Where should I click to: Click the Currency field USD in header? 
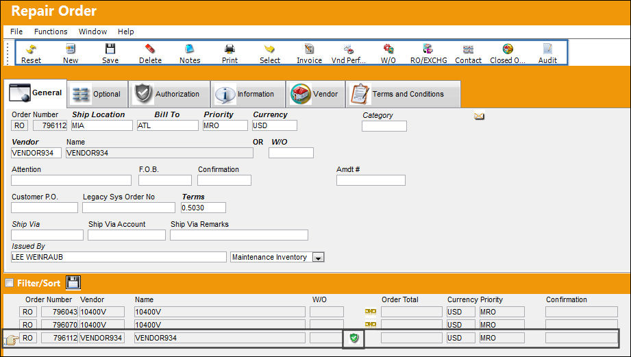coord(275,125)
